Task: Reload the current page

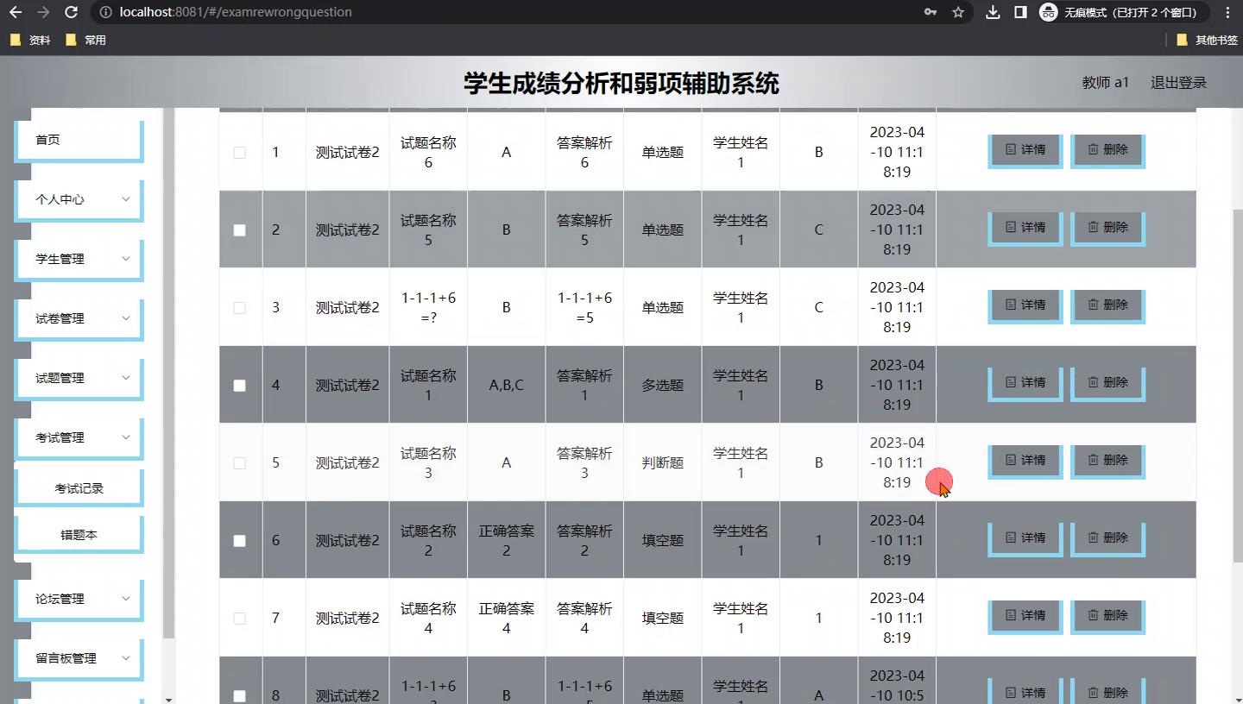Action: (72, 12)
